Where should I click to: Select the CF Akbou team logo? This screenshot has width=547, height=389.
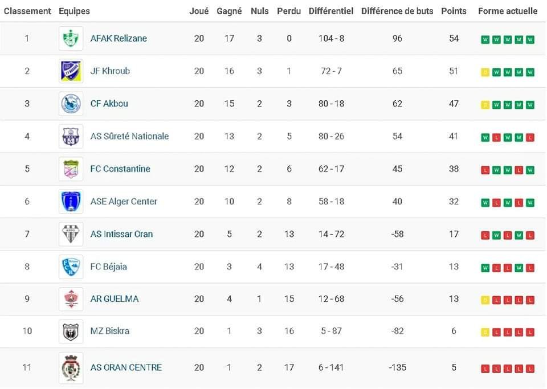pos(71,104)
